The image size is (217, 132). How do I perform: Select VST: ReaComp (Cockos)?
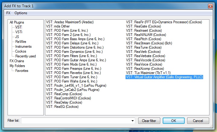point(64,94)
